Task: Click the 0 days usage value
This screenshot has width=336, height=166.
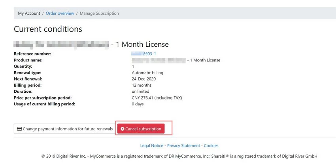Action: [x=138, y=104]
